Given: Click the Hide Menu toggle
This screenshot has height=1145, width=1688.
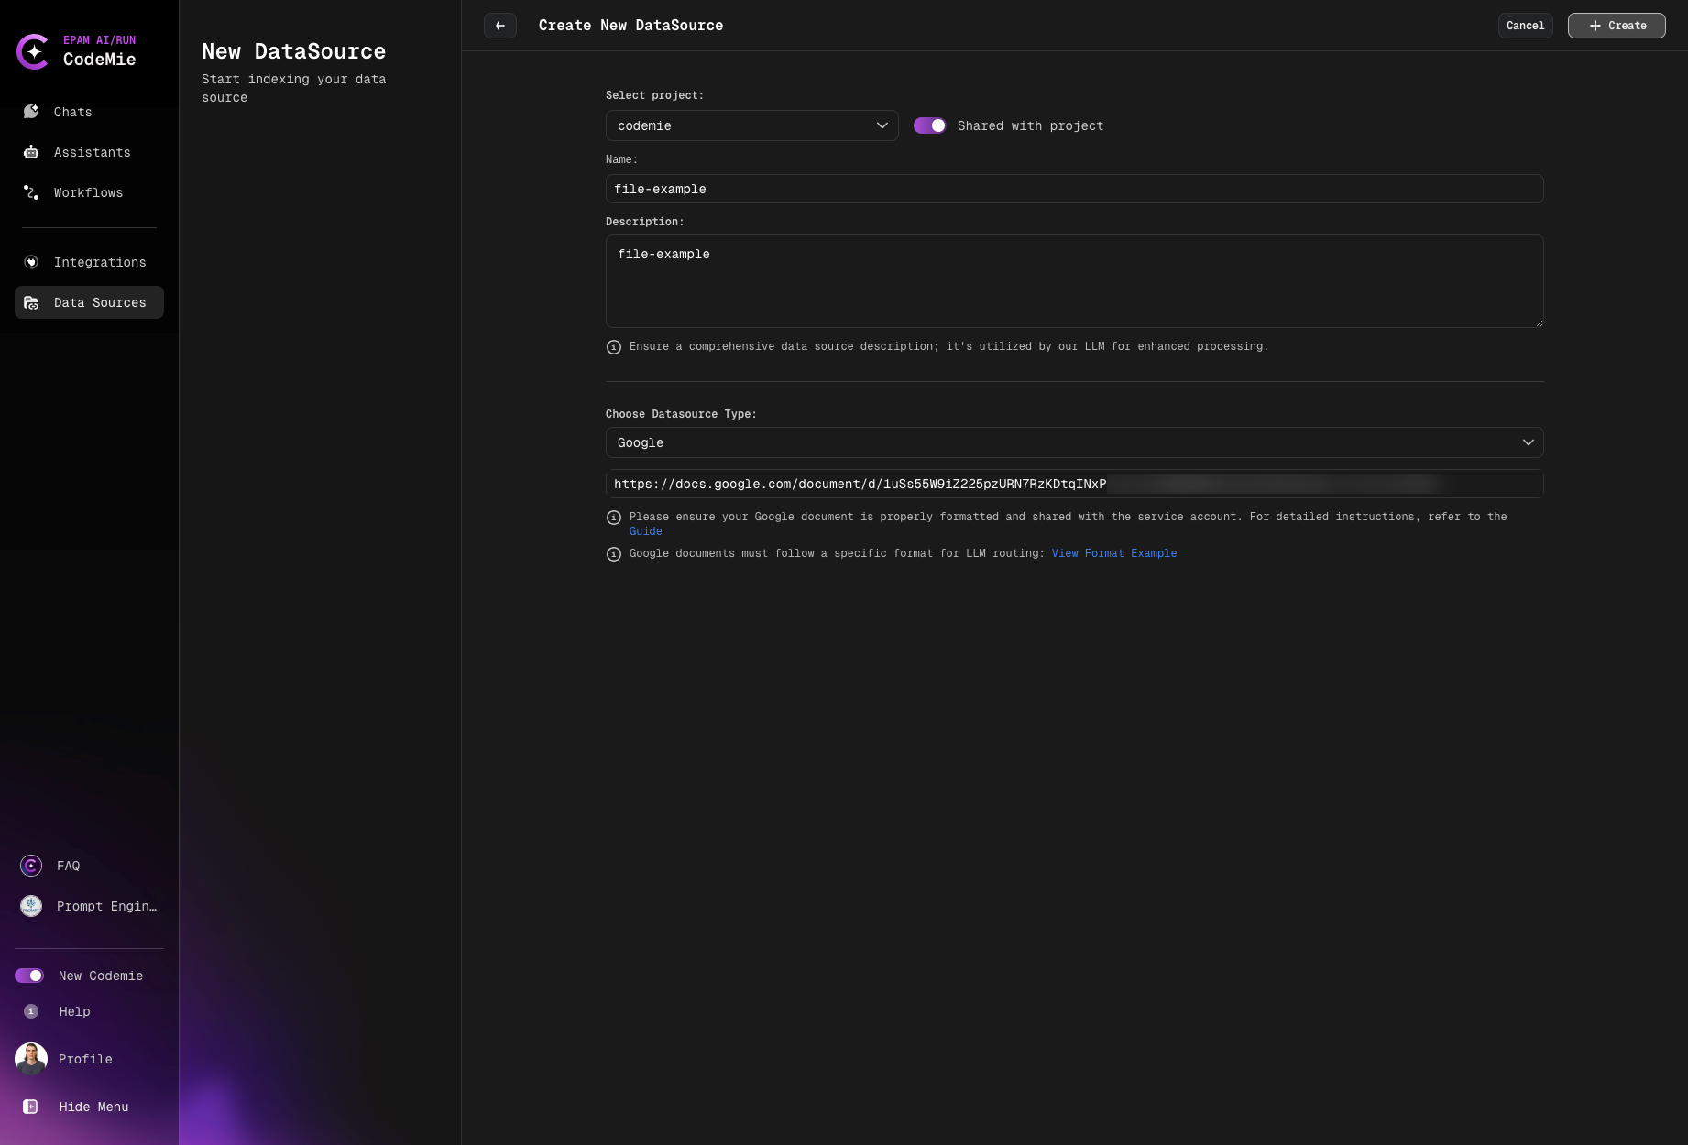Looking at the screenshot, I should [x=30, y=1107].
